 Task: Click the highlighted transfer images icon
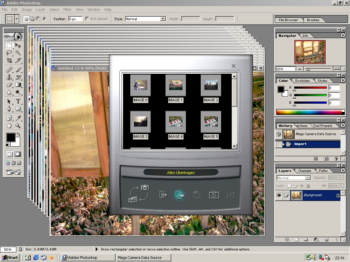[180, 195]
